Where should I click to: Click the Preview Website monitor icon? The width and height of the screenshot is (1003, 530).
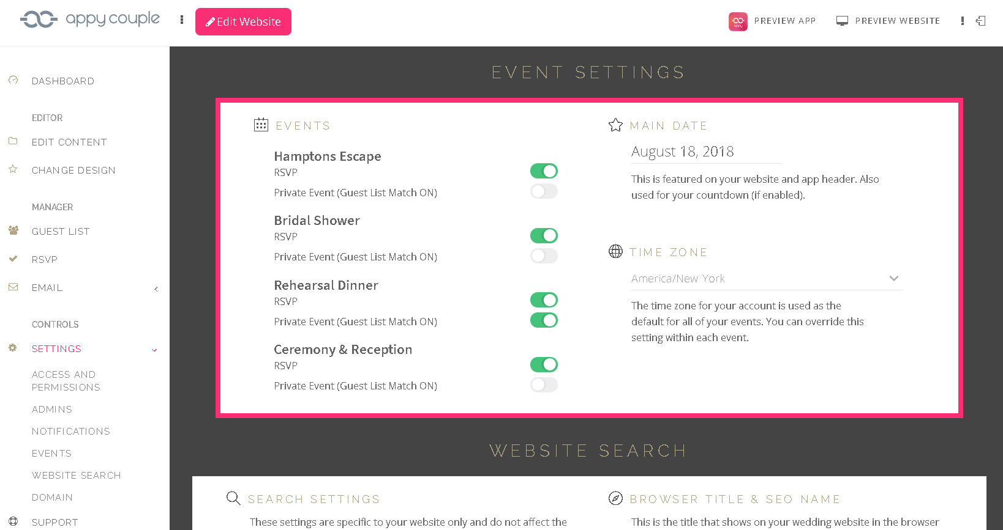(x=843, y=21)
